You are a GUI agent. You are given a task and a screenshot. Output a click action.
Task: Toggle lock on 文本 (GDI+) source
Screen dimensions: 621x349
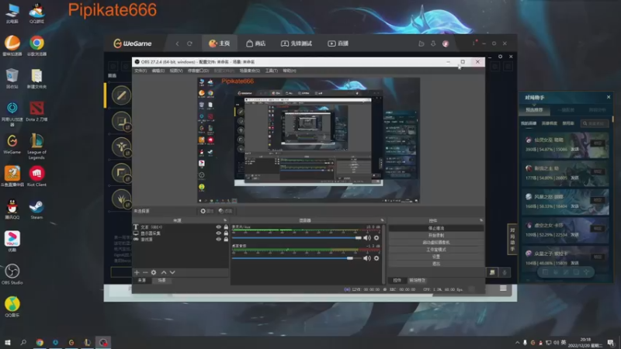point(226,227)
